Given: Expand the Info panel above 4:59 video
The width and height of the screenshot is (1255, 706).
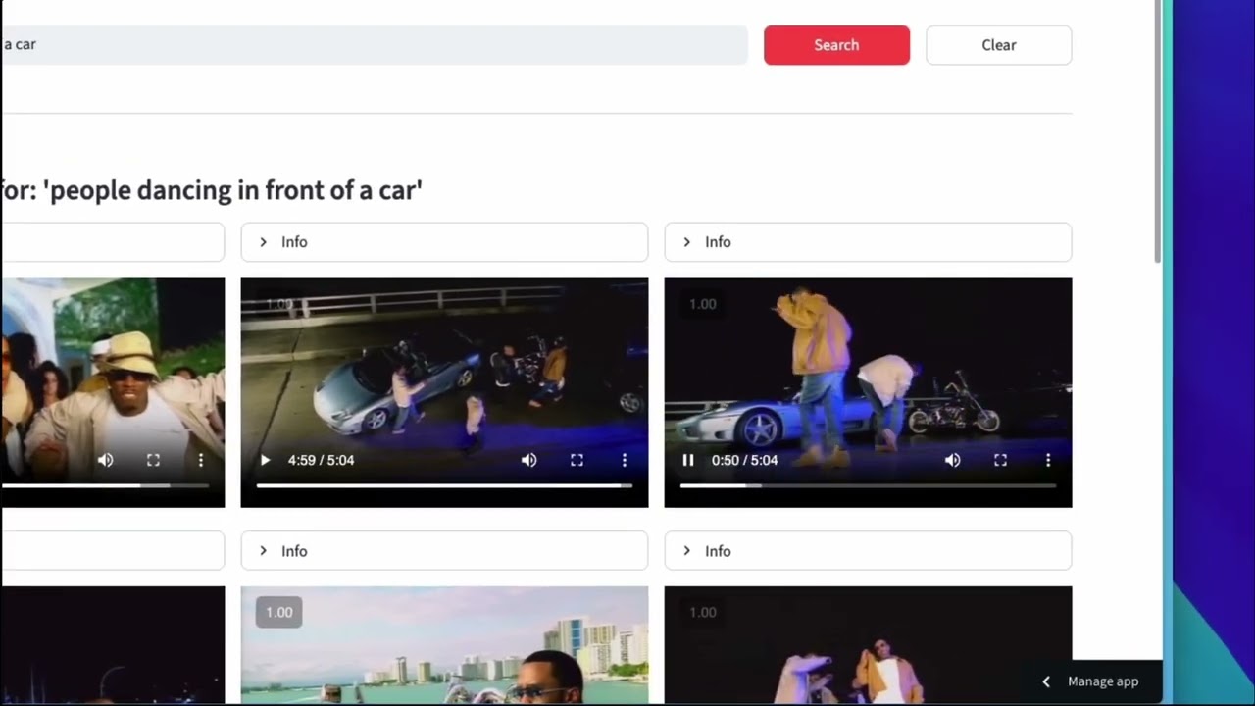Looking at the screenshot, I should [x=444, y=242].
